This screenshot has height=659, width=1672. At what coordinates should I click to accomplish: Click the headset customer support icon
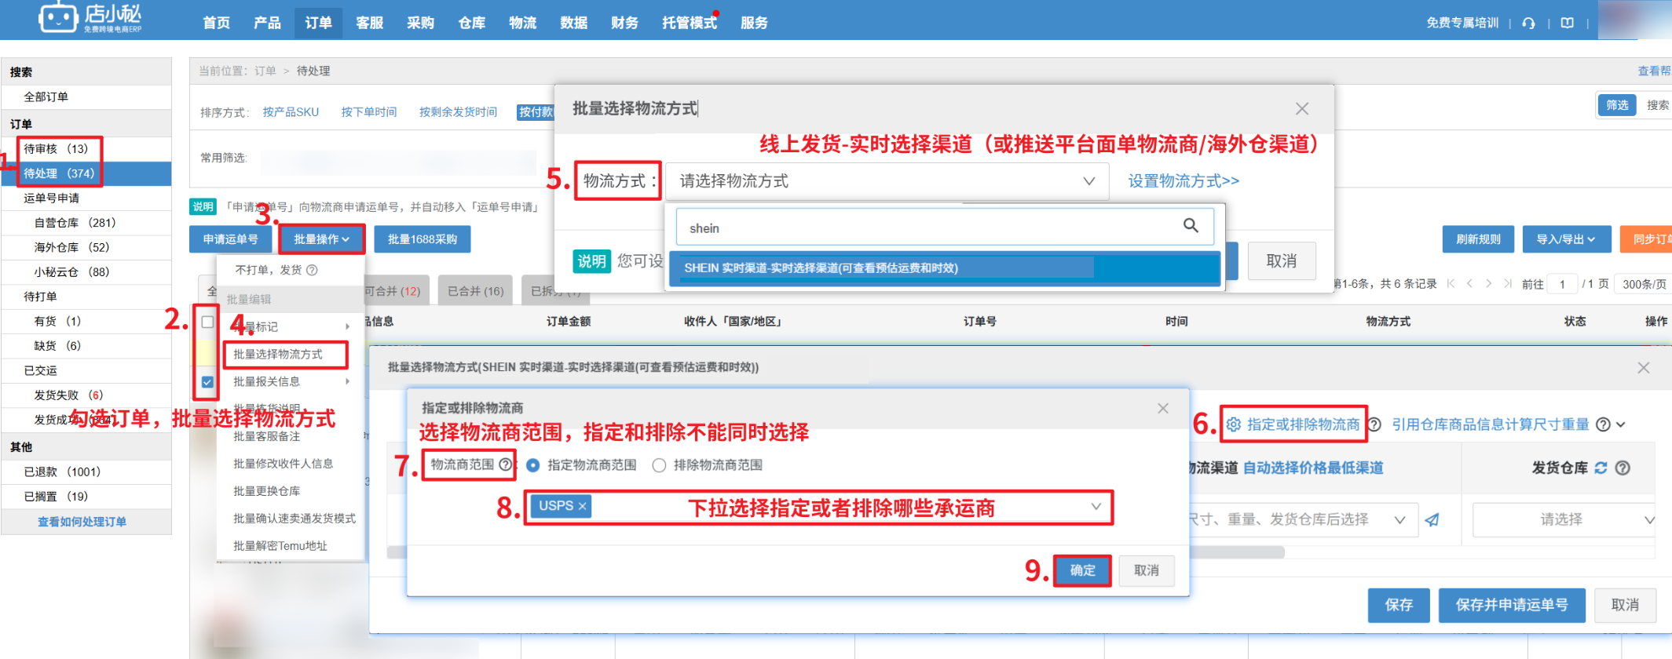tap(1528, 23)
